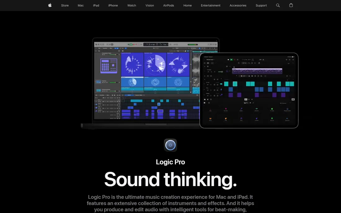Go to the Support page
The width and height of the screenshot is (341, 213).
261,6
